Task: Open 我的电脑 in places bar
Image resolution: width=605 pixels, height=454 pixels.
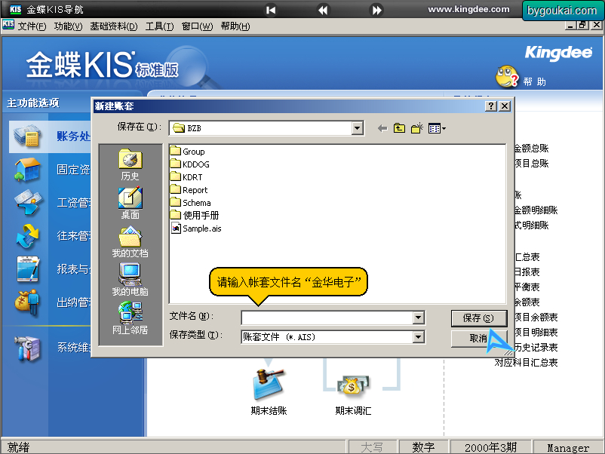Action: [130, 275]
